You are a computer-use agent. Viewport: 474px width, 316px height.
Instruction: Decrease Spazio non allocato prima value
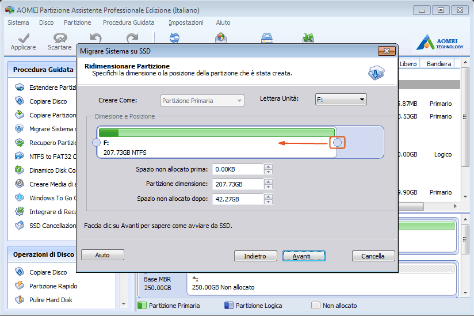tap(268, 172)
